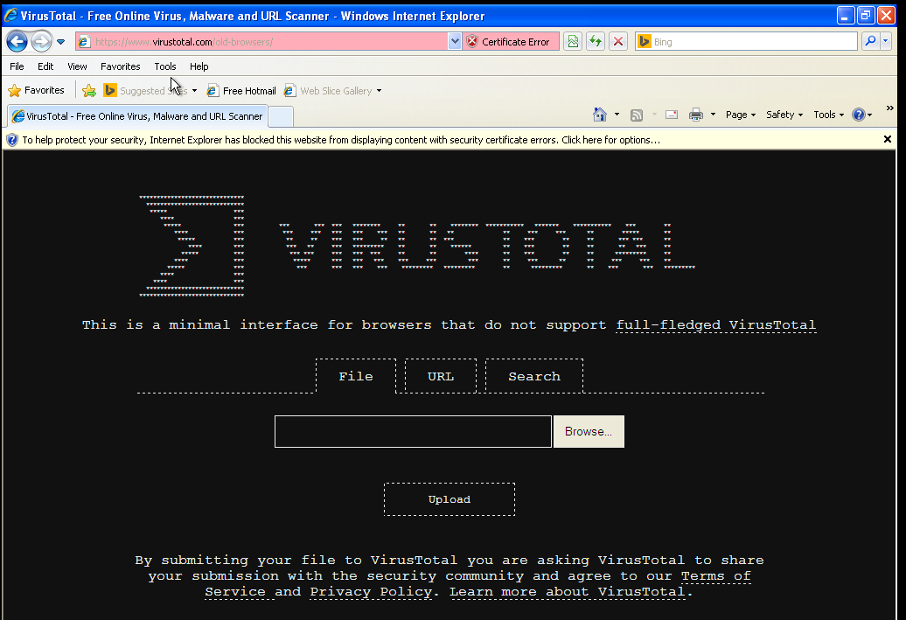Click the Forward arrow button
Viewport: 906px width, 620px height.
(41, 42)
